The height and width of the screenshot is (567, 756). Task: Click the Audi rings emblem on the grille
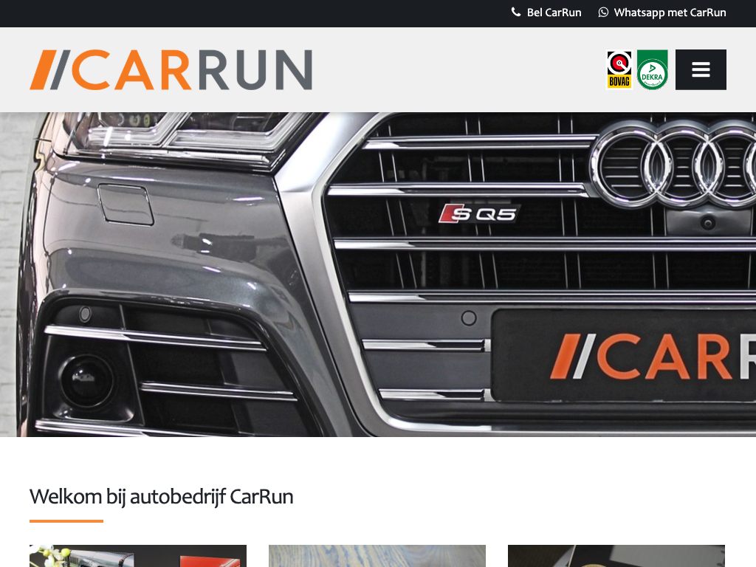point(672,164)
